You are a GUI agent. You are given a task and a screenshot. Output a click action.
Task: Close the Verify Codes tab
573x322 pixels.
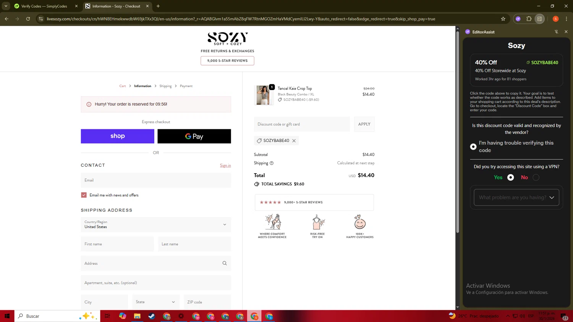click(x=76, y=6)
